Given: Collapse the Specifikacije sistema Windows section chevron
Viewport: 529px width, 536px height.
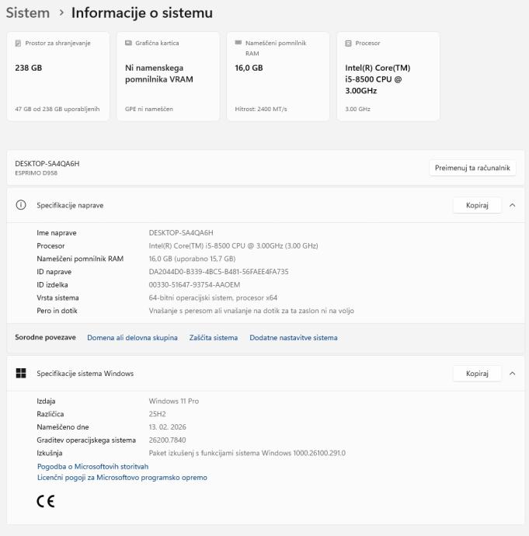Looking at the screenshot, I should pyautogui.click(x=512, y=374).
